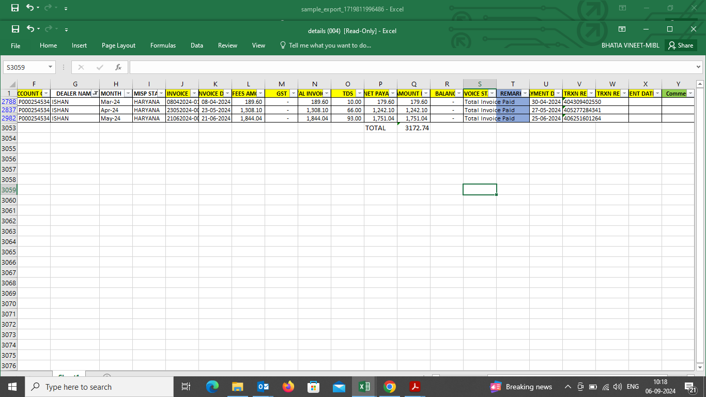
Task: Click the scroll down arrow of the vertical scrollbar
Action: 700,367
